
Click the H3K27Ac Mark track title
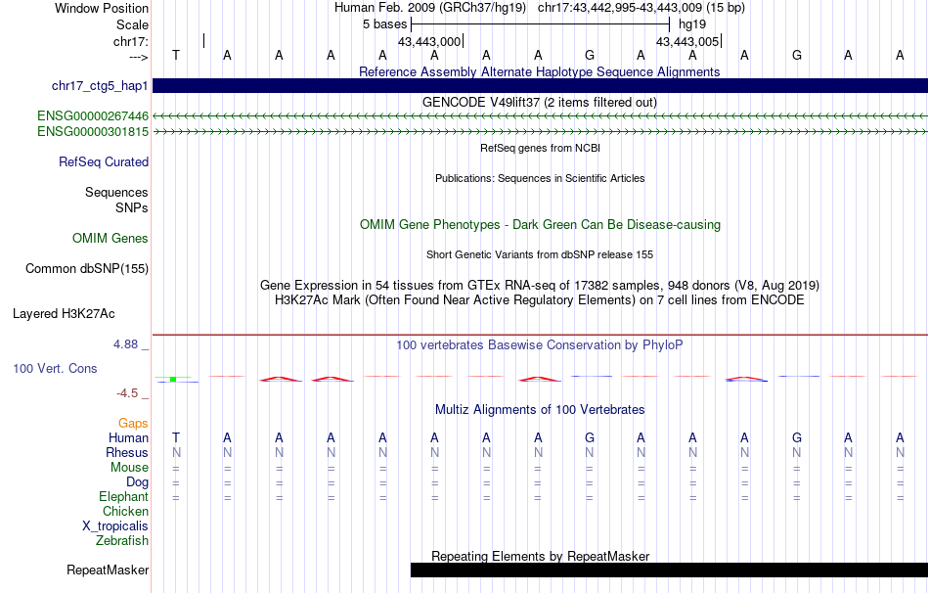tap(540, 300)
